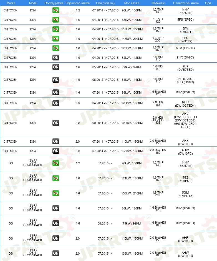Image resolution: width=217 pixels, height=261 pixels.
Task: Select the petrol icon in the 5FU (EP6DTX) row
Action: click(56, 39)
